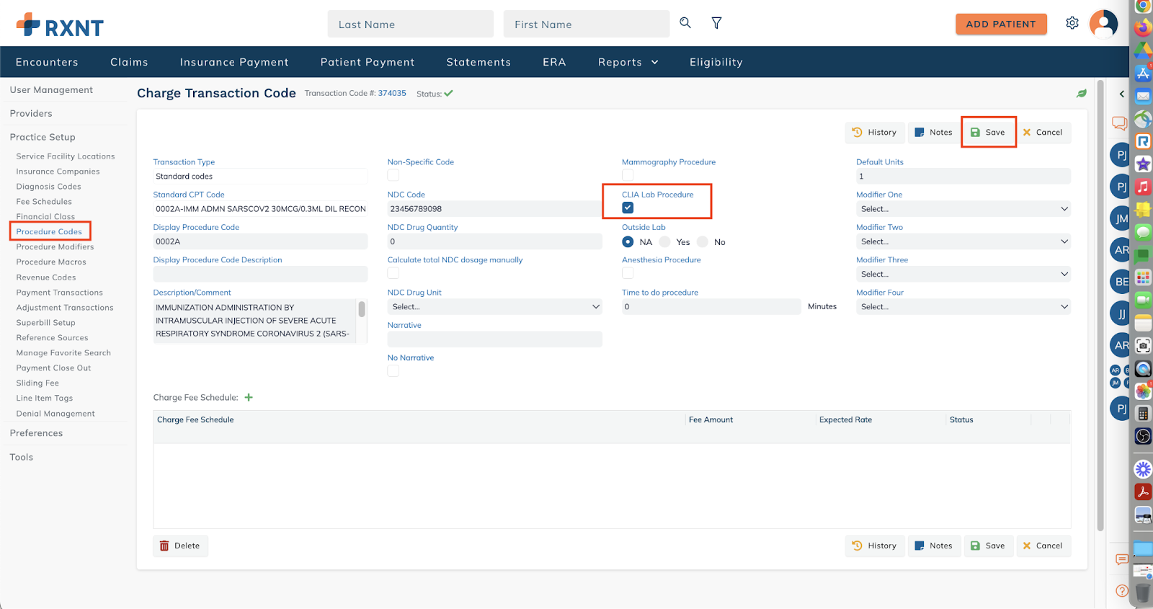Toggle the Anesthesia Procedure checkbox

628,273
